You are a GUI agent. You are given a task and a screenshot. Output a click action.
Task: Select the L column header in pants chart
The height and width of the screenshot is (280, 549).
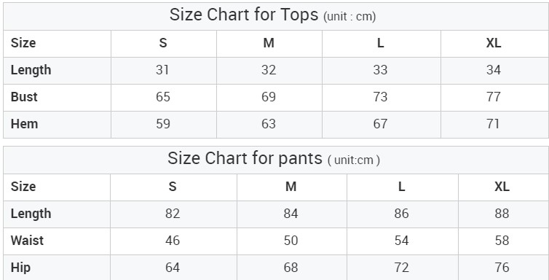point(402,187)
